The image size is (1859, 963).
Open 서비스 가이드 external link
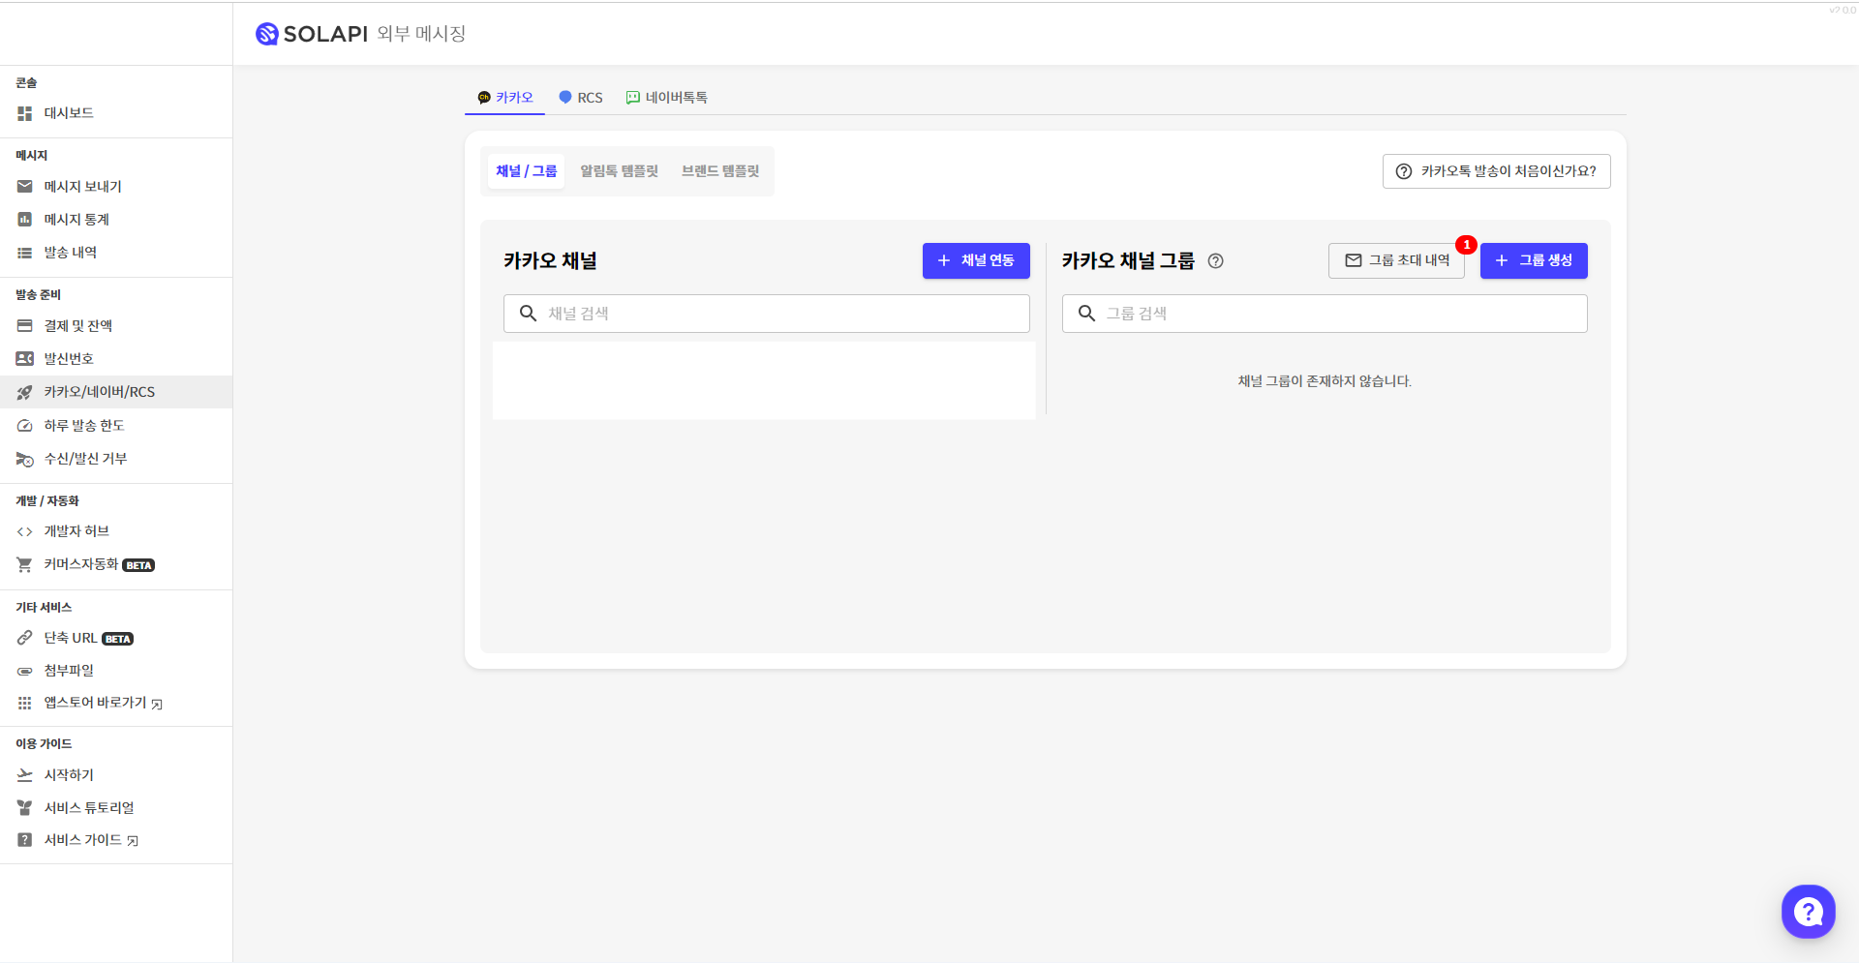[116, 840]
